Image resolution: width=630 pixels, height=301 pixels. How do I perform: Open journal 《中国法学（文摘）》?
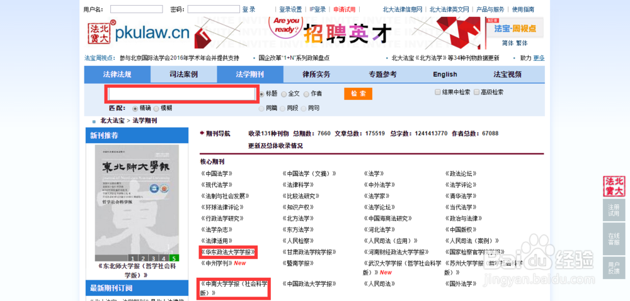click(309, 173)
